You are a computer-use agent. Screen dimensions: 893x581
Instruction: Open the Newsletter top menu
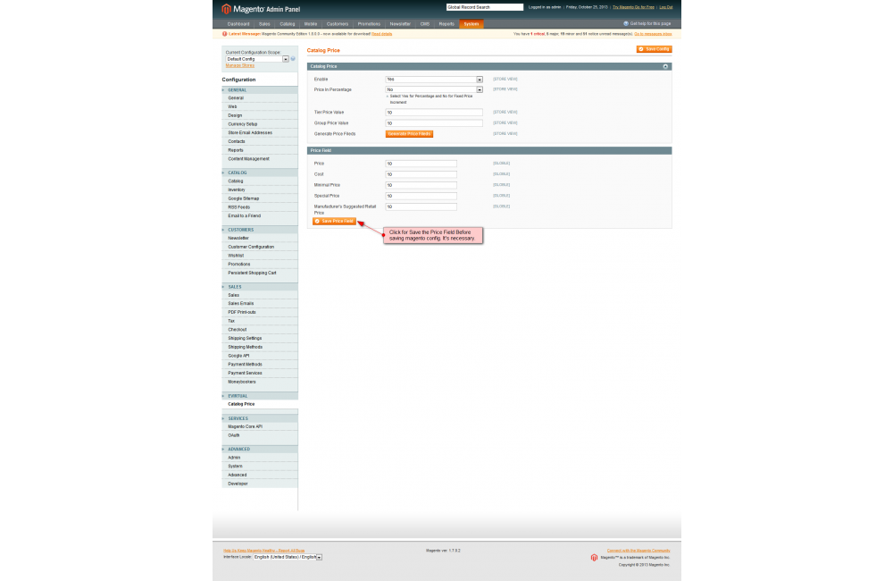[400, 24]
